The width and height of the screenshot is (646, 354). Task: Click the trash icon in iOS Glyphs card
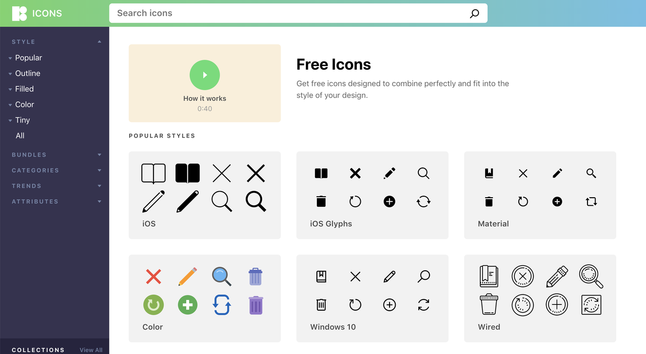point(321,202)
